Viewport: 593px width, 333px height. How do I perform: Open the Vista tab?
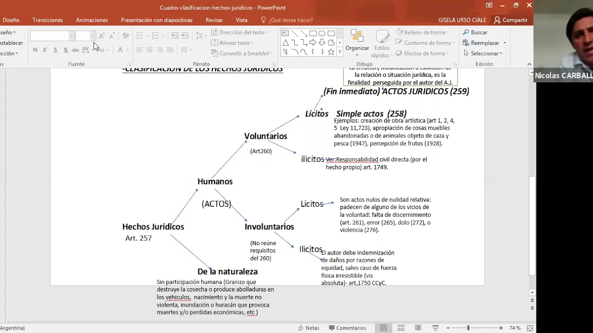click(x=241, y=20)
